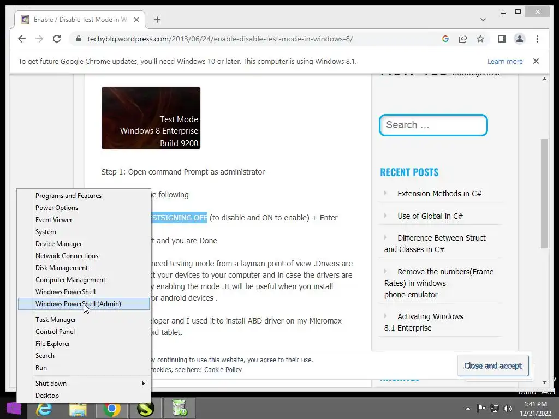Click the profile avatar icon

(x=520, y=39)
